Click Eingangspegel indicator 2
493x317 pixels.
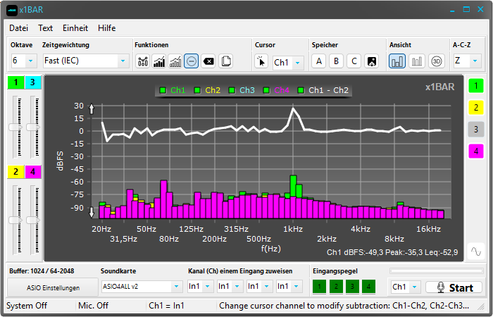[x=336, y=287]
